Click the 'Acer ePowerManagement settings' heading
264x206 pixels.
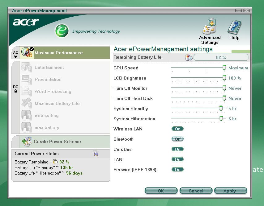(x=163, y=49)
